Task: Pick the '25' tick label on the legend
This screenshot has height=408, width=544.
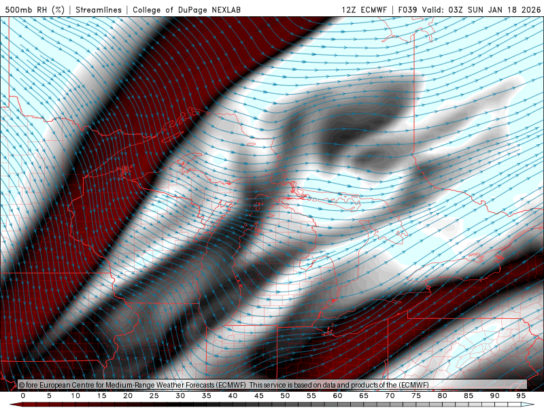Action: pyautogui.click(x=154, y=396)
